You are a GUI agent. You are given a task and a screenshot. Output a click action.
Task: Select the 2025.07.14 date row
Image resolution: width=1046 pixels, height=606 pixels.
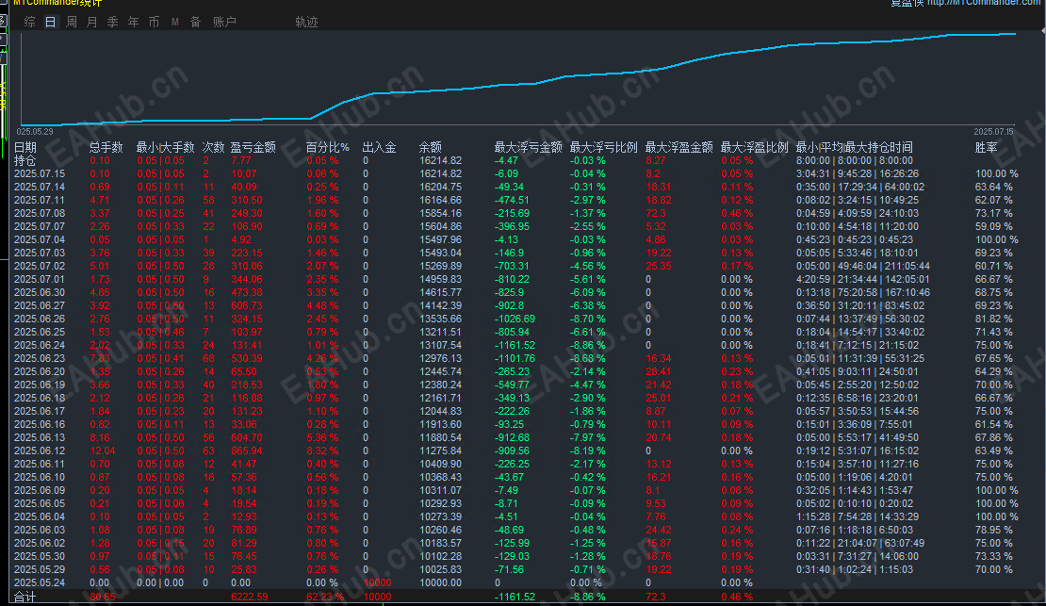(x=40, y=187)
